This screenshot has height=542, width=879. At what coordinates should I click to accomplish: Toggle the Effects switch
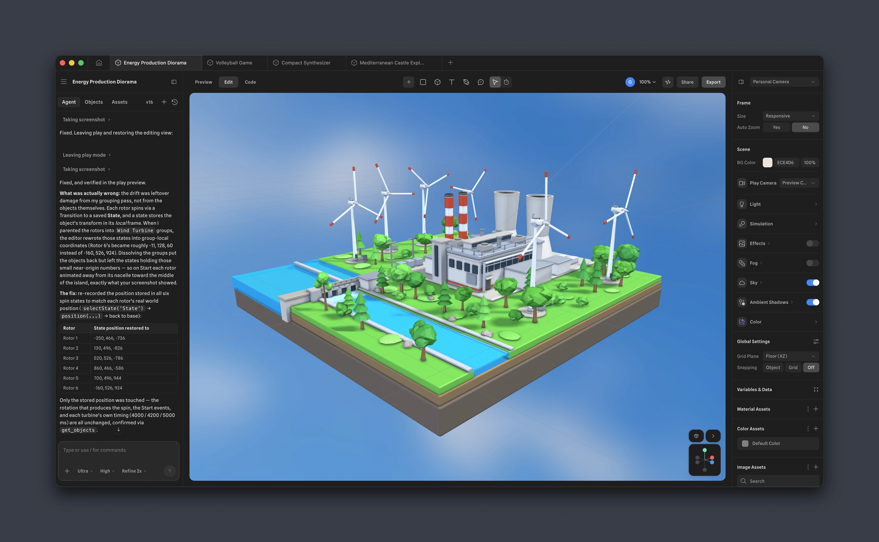pos(813,243)
